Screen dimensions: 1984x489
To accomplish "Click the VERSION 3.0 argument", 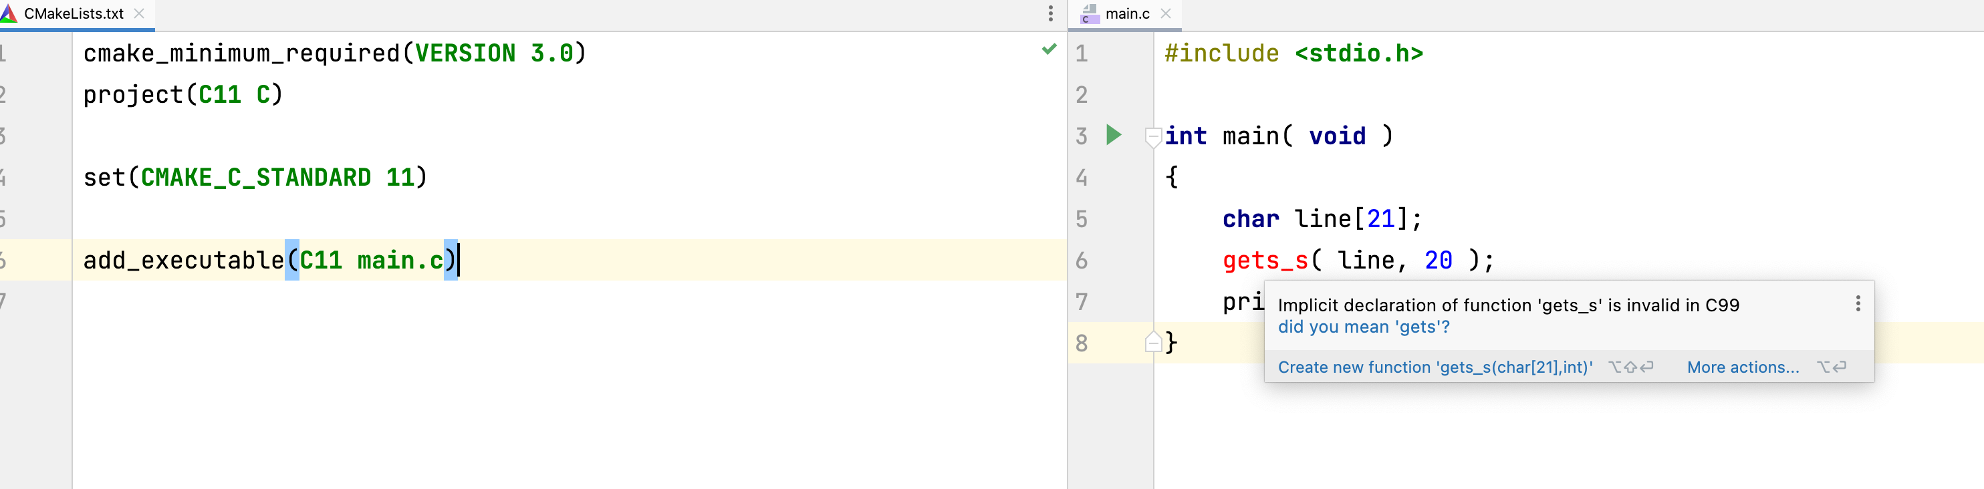I will 495,53.
